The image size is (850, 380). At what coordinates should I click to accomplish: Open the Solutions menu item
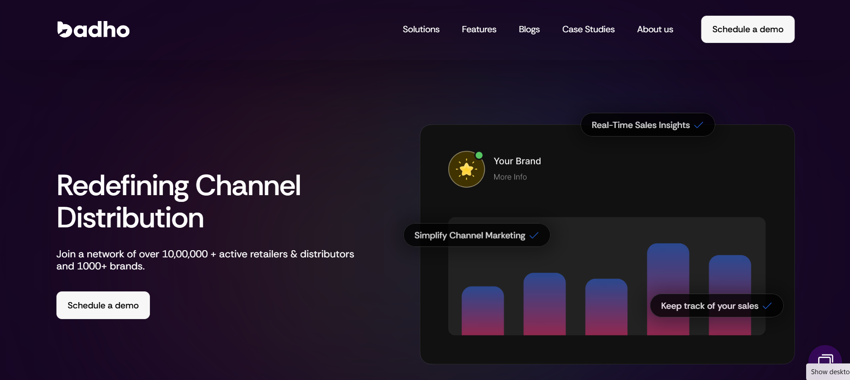pos(421,30)
